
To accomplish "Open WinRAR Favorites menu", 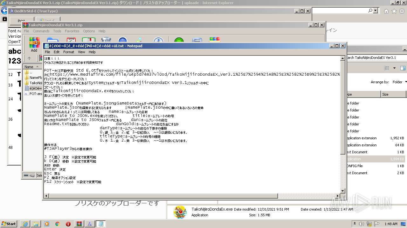I will [72, 31].
